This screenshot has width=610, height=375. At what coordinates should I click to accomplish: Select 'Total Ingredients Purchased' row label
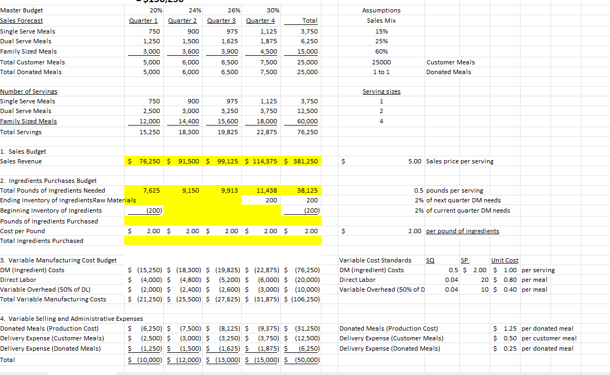pyautogui.click(x=42, y=241)
